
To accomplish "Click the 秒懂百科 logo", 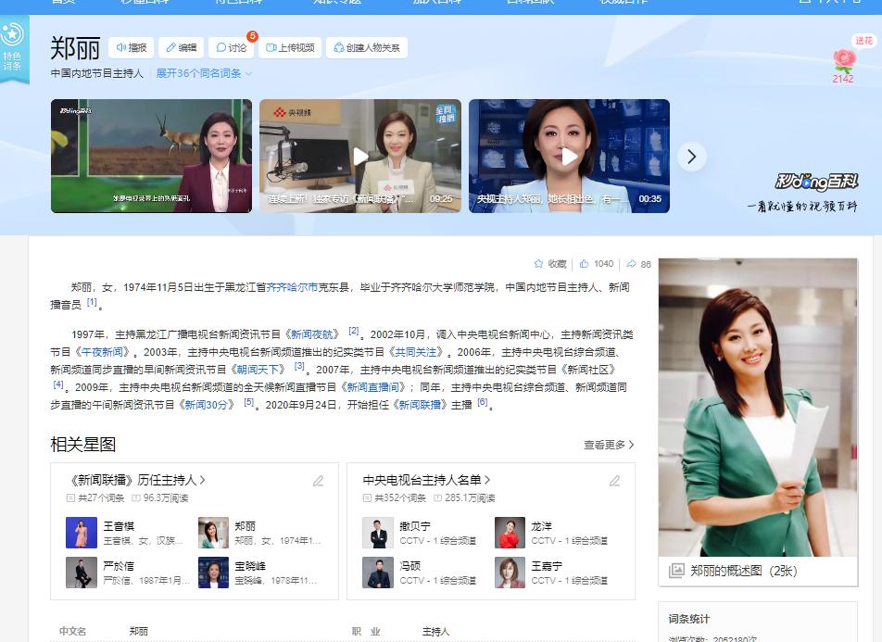I will click(817, 182).
